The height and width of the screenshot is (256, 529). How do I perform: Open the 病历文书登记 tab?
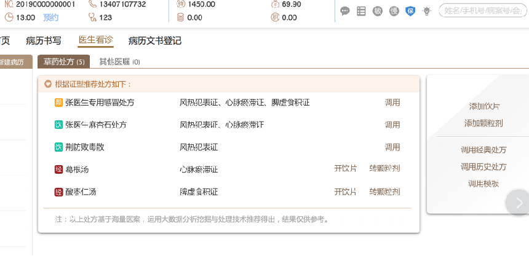tap(154, 41)
